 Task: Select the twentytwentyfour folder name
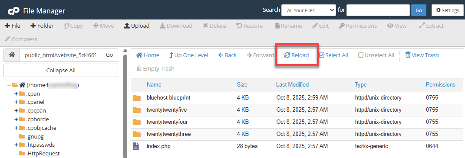coord(167,122)
